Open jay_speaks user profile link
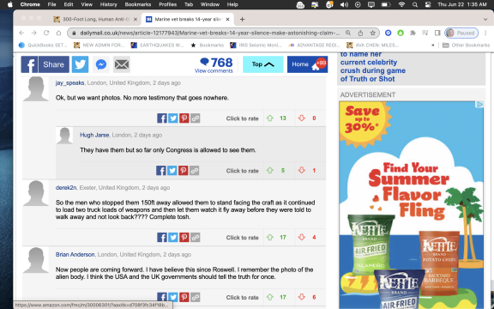The width and height of the screenshot is (494, 309). point(70,83)
